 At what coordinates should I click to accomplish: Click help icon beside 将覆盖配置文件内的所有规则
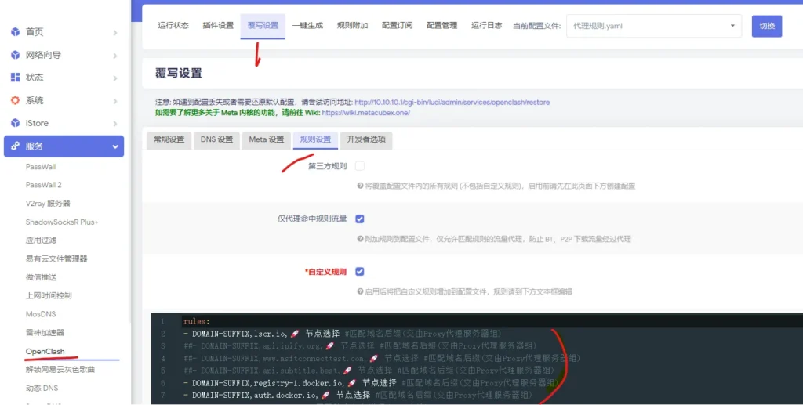pos(360,186)
